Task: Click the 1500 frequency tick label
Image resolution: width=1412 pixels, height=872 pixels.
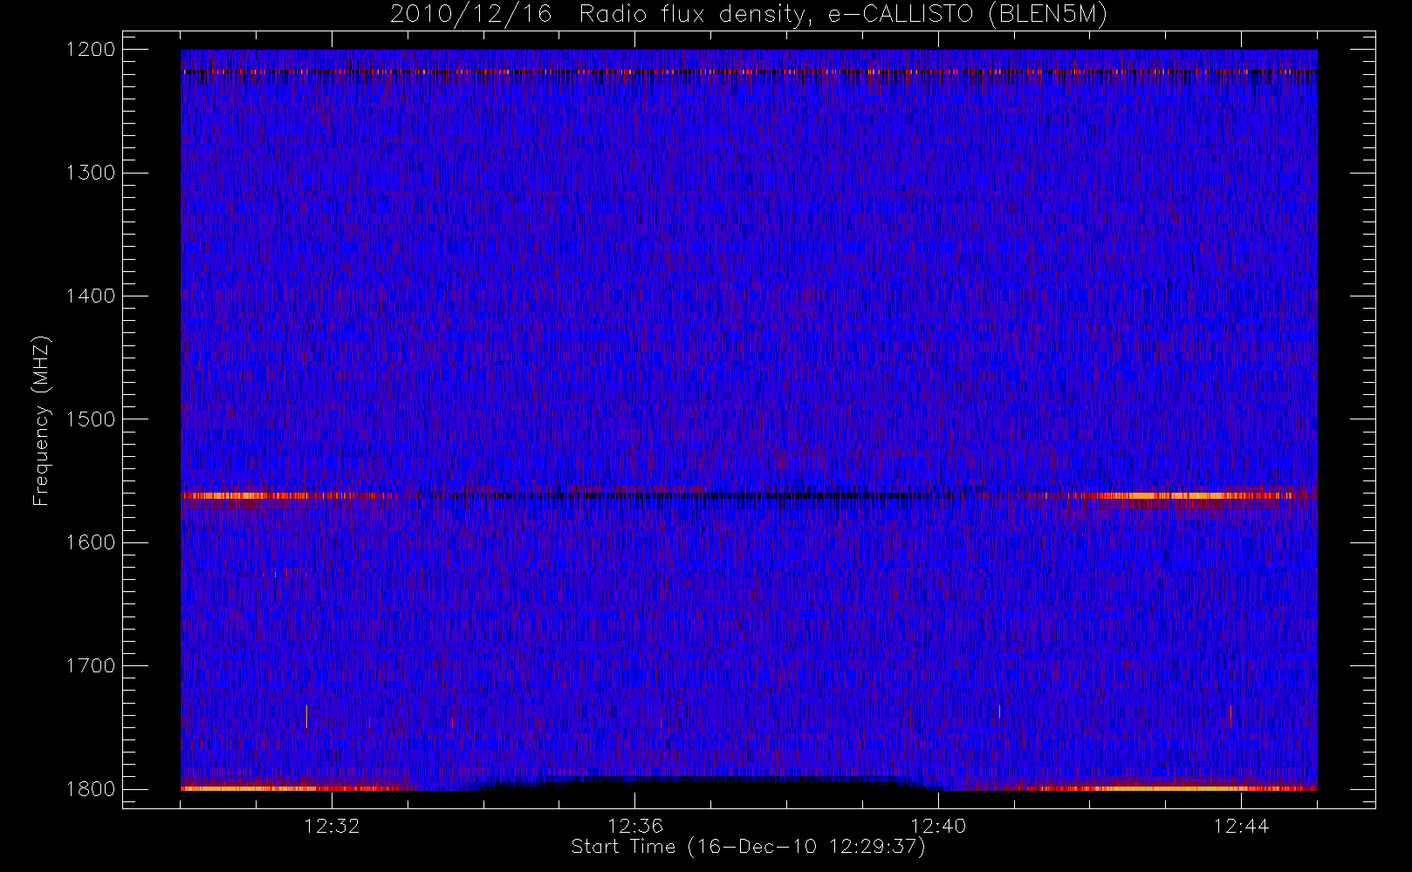Action: pos(91,419)
